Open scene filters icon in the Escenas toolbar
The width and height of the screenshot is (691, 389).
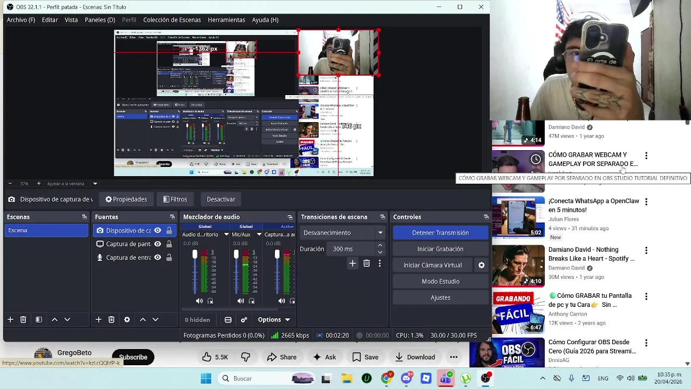click(39, 319)
